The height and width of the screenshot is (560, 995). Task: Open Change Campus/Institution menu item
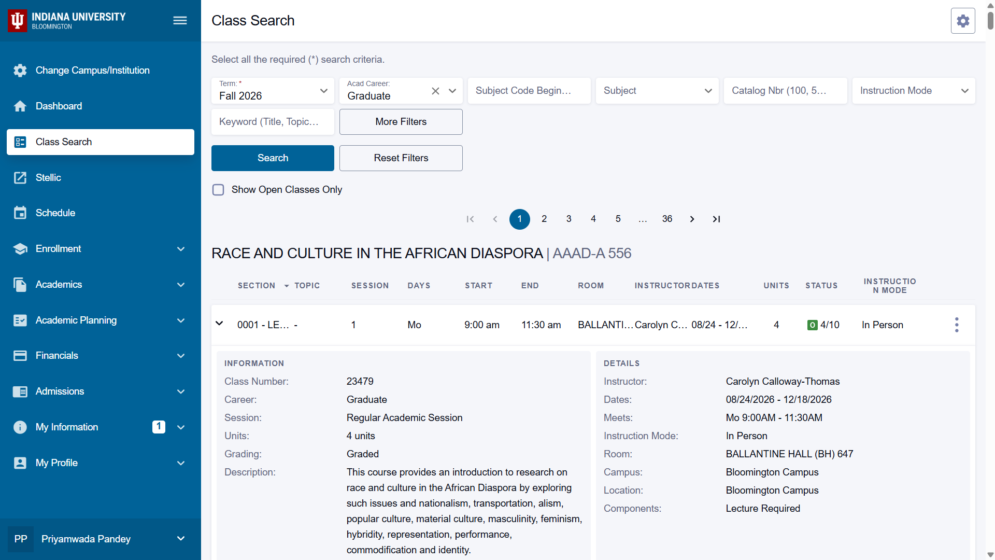[x=101, y=71]
